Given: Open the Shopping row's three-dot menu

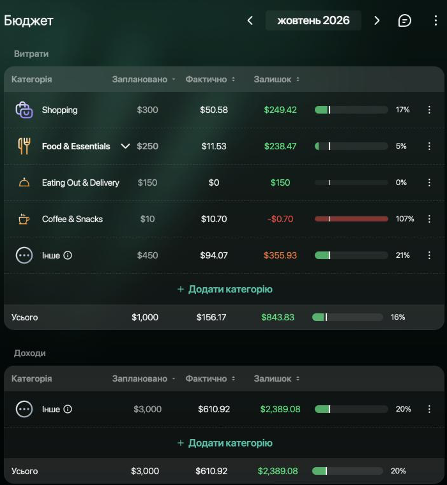Looking at the screenshot, I should pyautogui.click(x=429, y=110).
